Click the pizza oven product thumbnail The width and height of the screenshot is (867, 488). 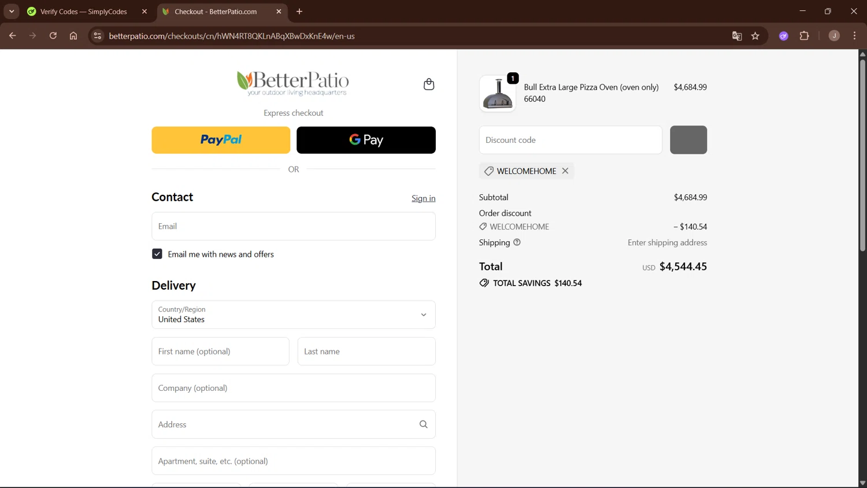click(x=498, y=93)
